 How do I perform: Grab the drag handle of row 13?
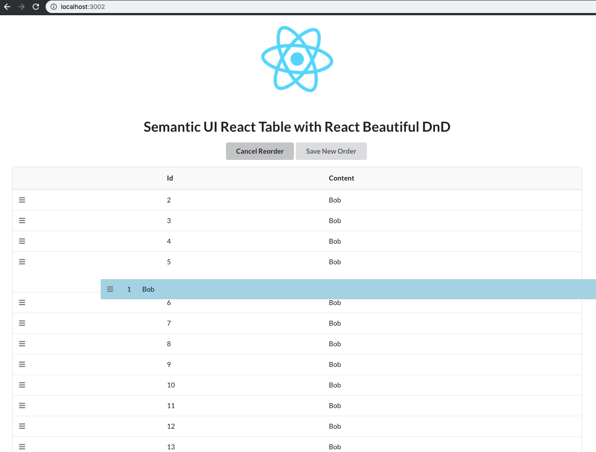click(22, 447)
